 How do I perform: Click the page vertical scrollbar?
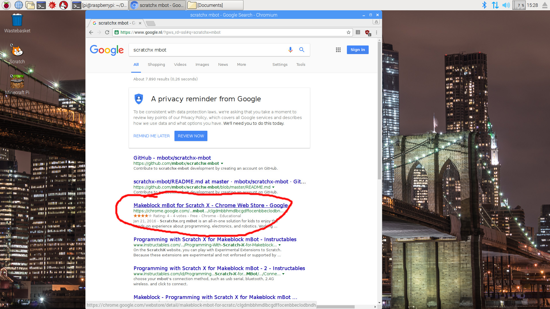click(379, 111)
